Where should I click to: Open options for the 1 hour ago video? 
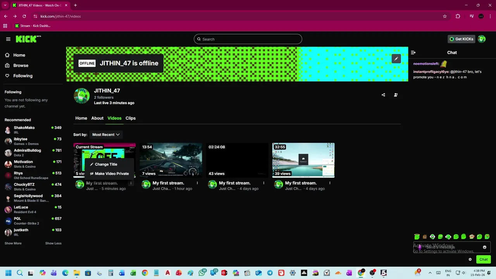tap(197, 183)
